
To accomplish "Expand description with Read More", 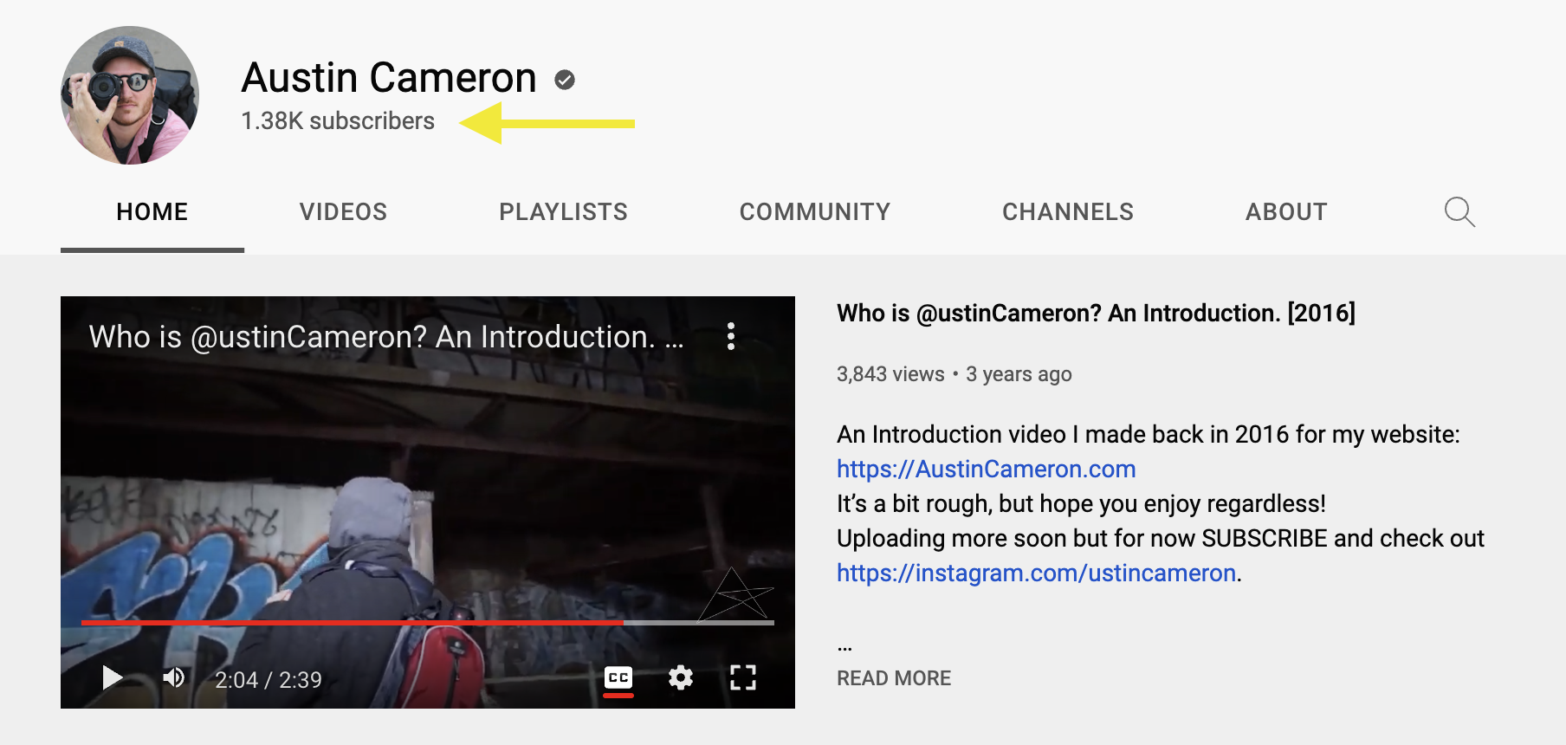I will [894, 678].
